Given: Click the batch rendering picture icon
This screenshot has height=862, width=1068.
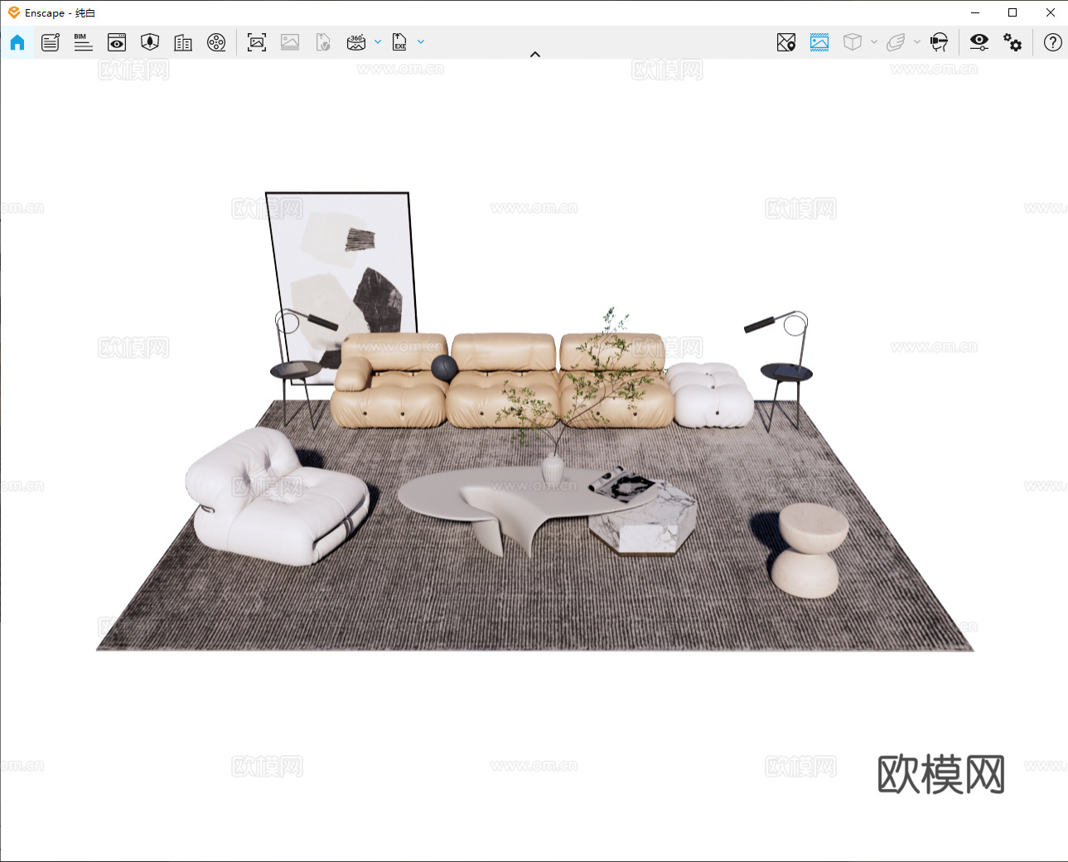Looking at the screenshot, I should coord(290,42).
